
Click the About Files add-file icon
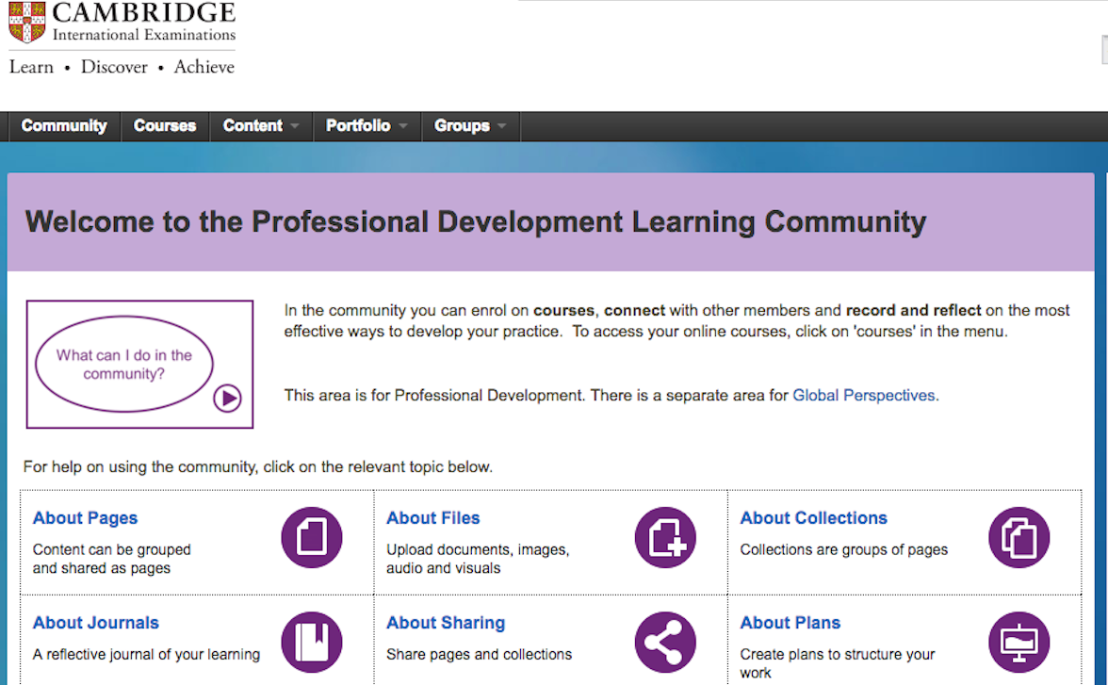point(665,537)
